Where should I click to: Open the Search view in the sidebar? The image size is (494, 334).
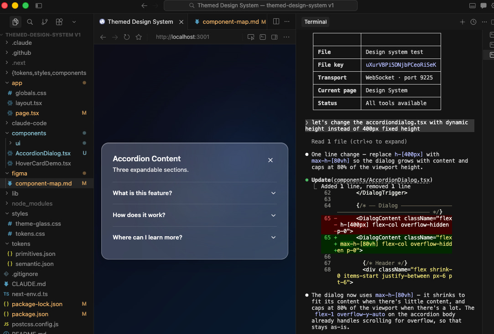30,22
